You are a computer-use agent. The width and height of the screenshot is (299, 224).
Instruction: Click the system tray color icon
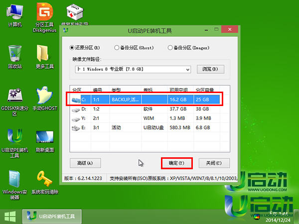pyautogui.click(x=257, y=217)
